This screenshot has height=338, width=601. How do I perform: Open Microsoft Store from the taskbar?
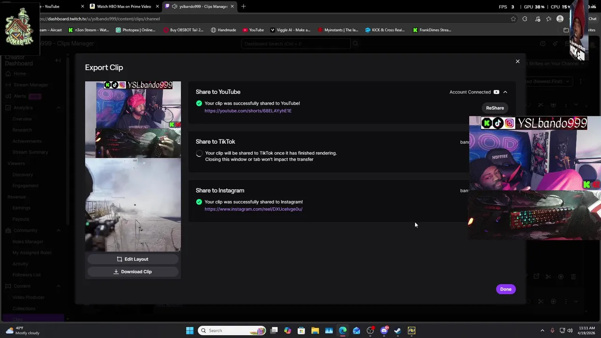click(301, 330)
